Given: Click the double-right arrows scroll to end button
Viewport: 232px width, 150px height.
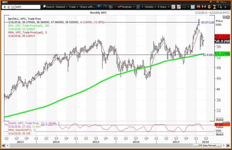Looking at the screenshot, I should 228,145.
